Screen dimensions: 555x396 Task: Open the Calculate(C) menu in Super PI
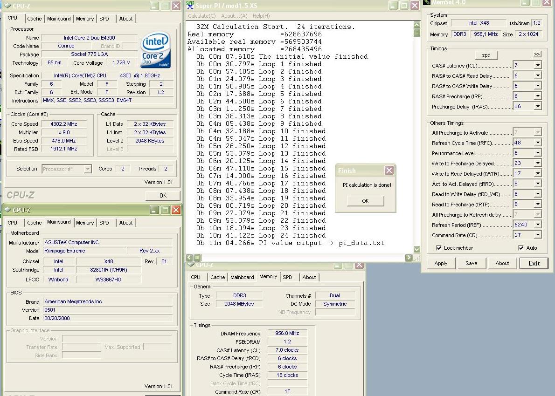pos(202,16)
